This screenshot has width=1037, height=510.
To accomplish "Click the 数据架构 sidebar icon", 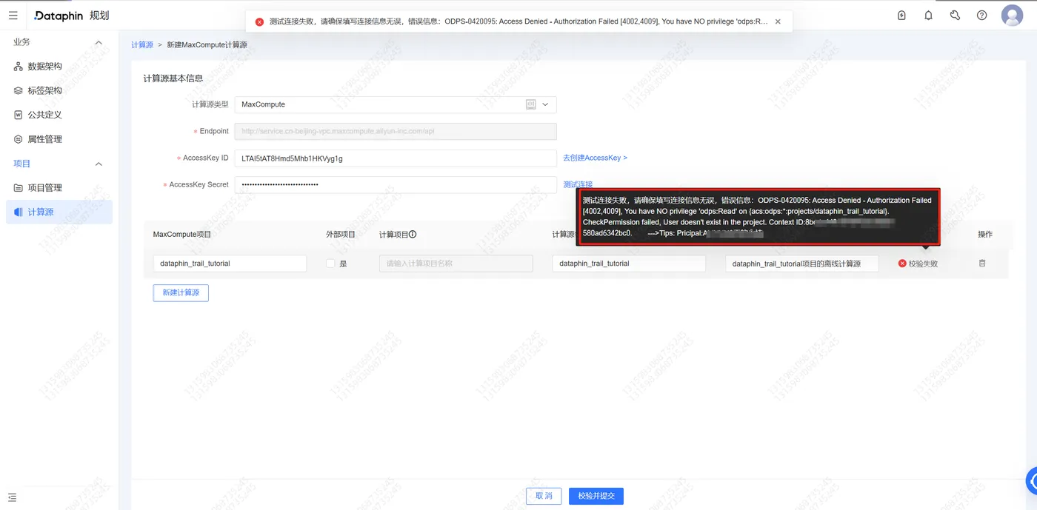I will tap(19, 67).
